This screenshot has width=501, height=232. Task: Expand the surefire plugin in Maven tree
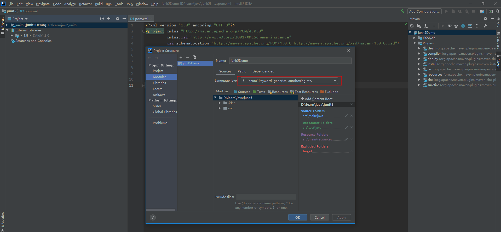point(419,85)
